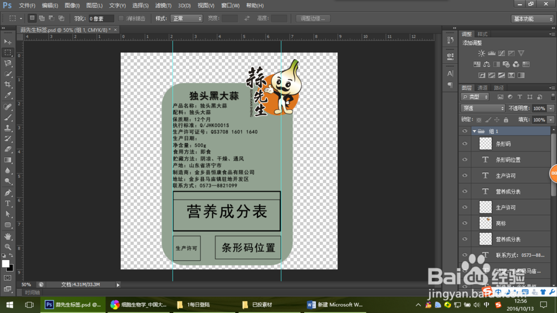Switch to the 路径 tab

[x=499, y=88]
